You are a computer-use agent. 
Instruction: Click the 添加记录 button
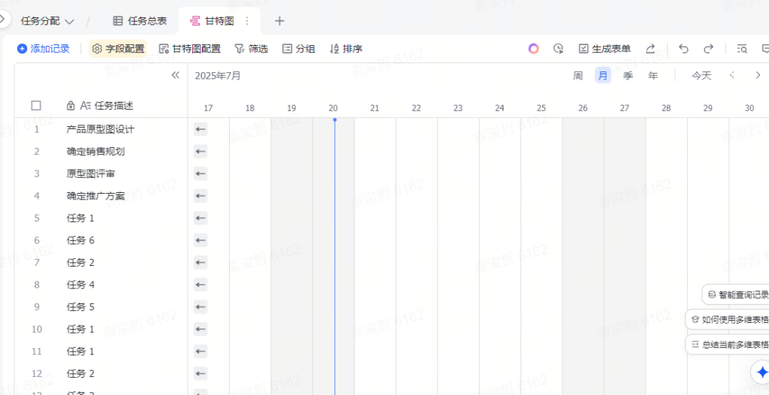pos(44,49)
